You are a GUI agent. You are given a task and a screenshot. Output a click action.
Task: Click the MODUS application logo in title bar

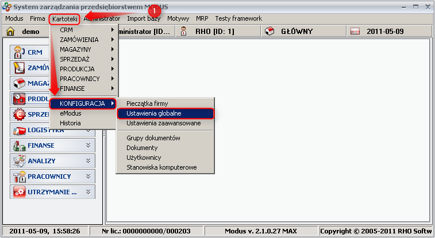coord(7,7)
